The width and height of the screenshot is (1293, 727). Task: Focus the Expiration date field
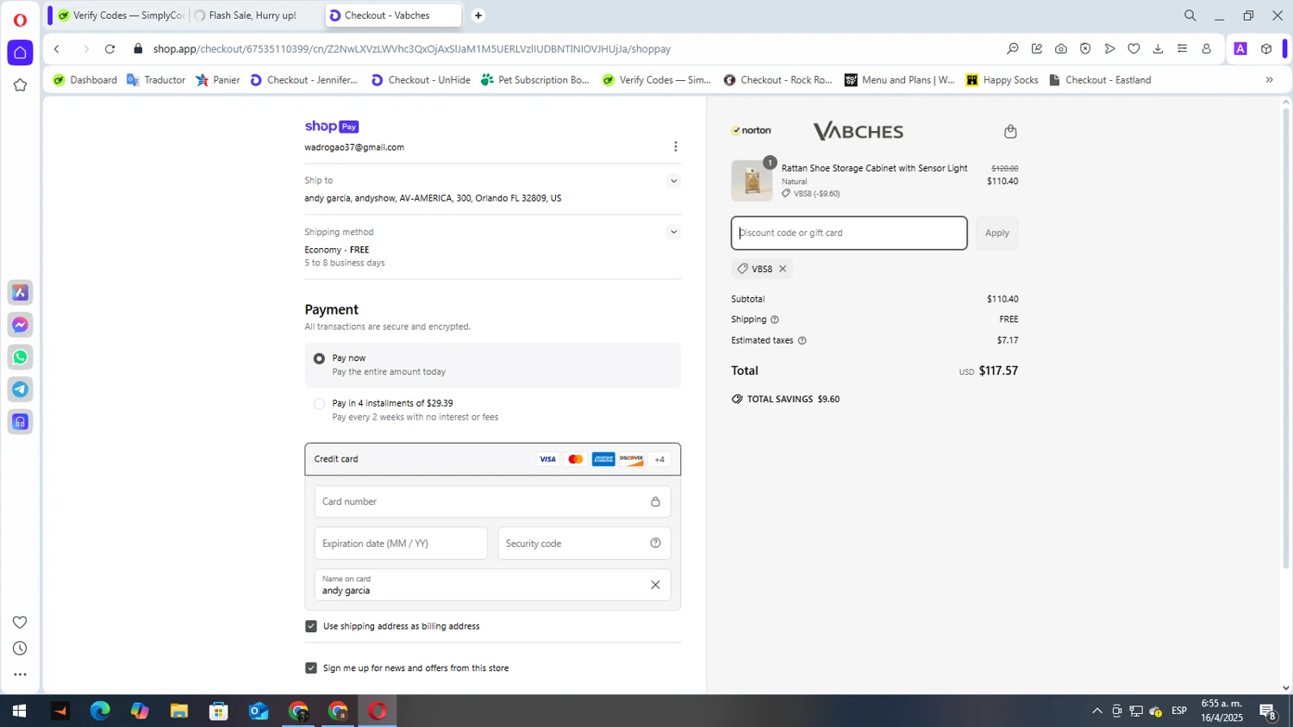click(401, 544)
